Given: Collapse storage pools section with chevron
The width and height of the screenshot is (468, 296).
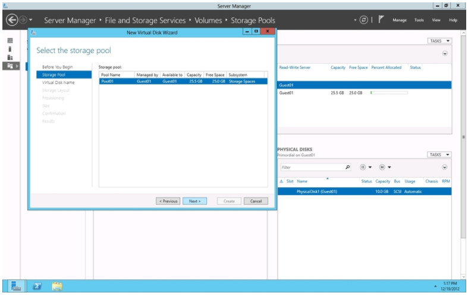Looking at the screenshot, I should coord(445,53).
